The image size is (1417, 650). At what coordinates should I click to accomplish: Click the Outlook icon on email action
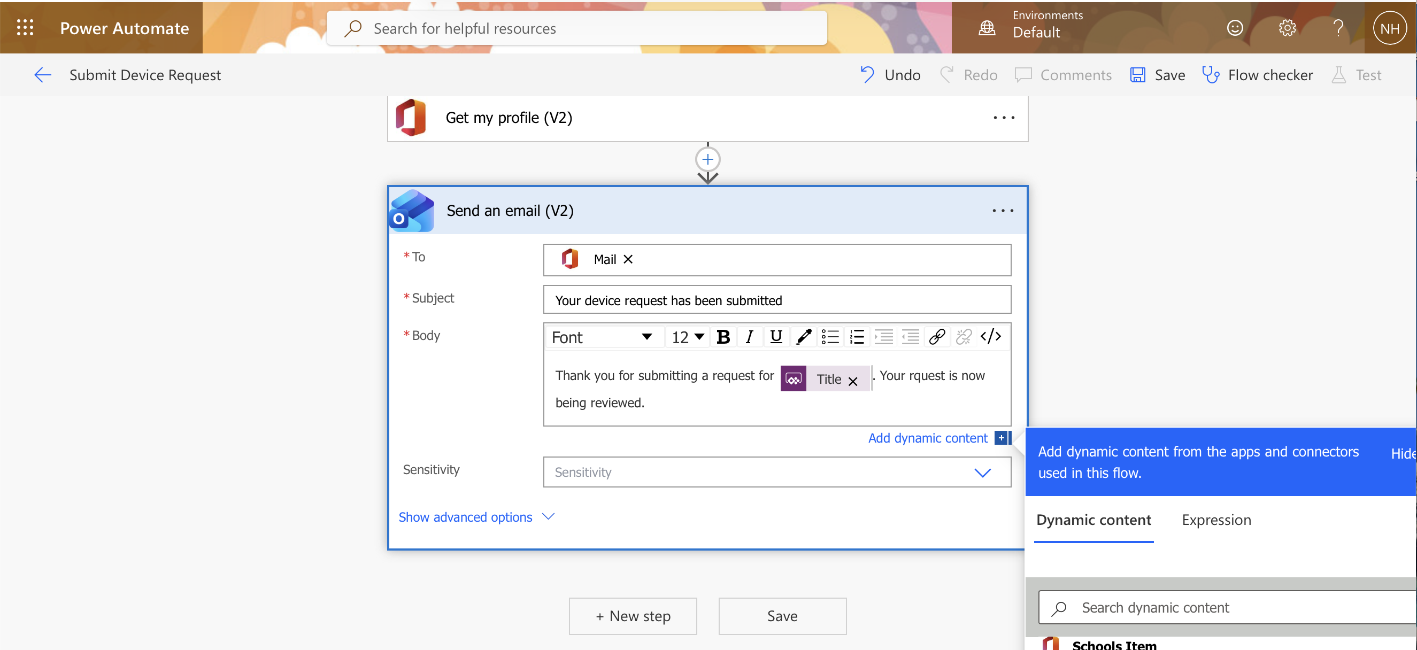(x=411, y=211)
